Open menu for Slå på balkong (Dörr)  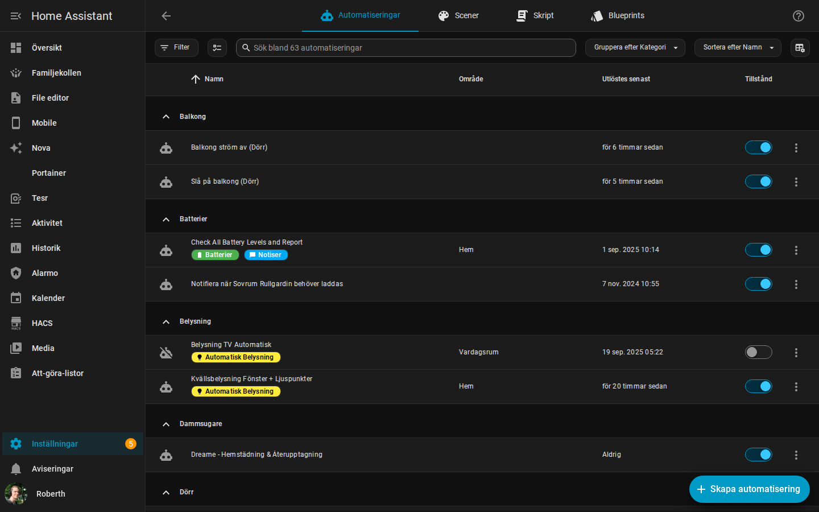click(796, 182)
